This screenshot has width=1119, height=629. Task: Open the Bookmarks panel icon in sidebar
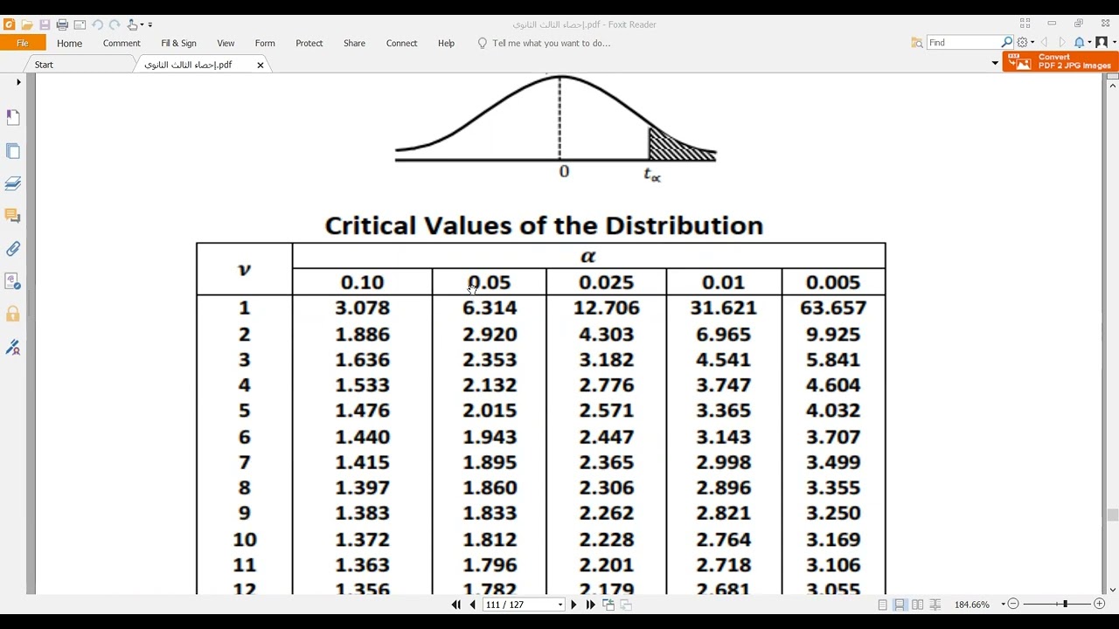[13, 117]
